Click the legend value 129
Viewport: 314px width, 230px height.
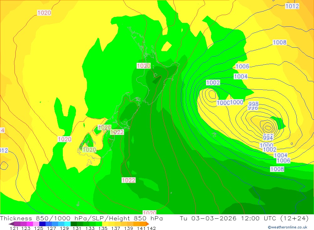[64, 228]
